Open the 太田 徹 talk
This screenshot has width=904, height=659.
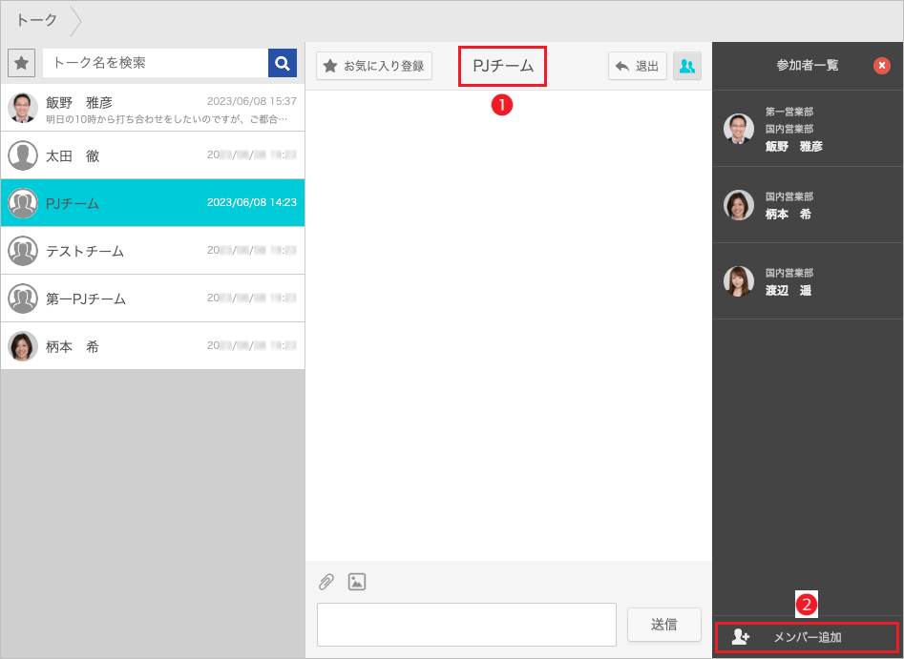pyautogui.click(x=153, y=155)
